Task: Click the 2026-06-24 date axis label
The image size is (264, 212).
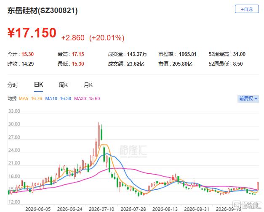Action: 70,209
